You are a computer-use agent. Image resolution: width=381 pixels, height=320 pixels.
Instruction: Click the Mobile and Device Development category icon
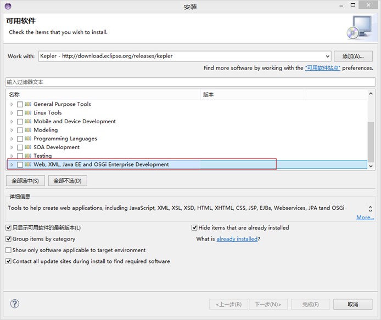pyautogui.click(x=28, y=121)
